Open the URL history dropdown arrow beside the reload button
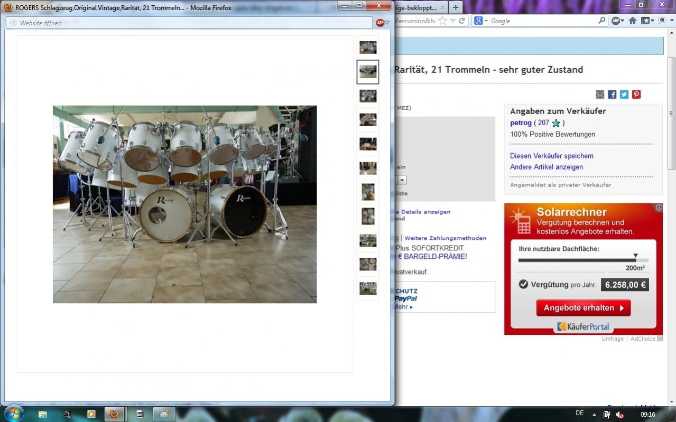This screenshot has width=676, height=422. point(452,21)
